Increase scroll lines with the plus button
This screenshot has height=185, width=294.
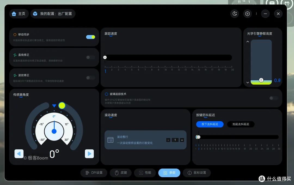click(182, 140)
